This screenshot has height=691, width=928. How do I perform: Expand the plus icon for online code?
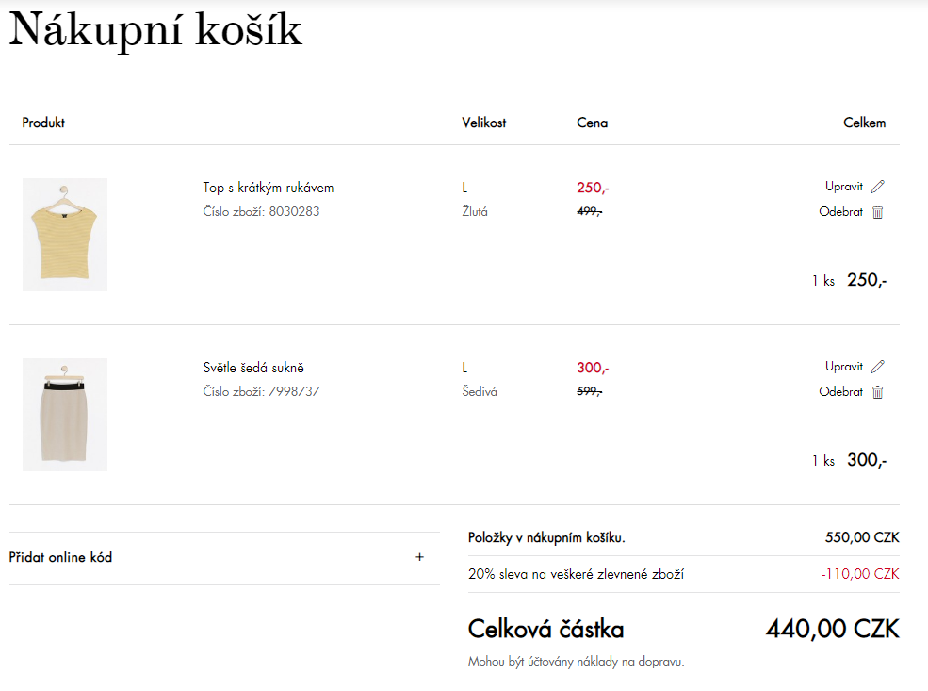(x=419, y=557)
